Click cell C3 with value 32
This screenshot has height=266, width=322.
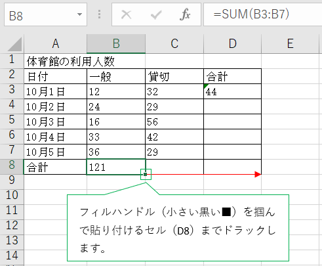point(174,91)
